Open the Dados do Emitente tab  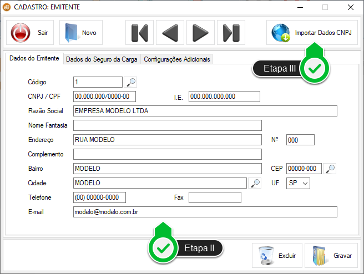(34, 58)
